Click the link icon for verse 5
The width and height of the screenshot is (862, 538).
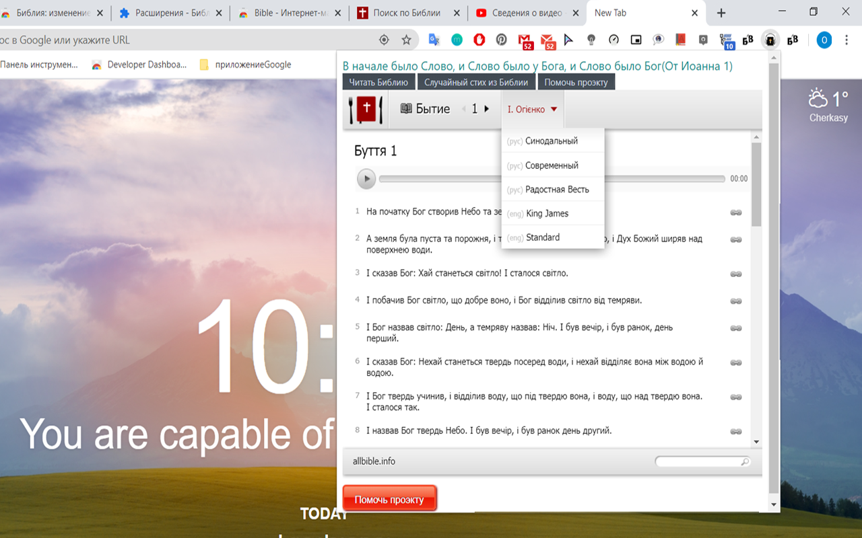[736, 328]
